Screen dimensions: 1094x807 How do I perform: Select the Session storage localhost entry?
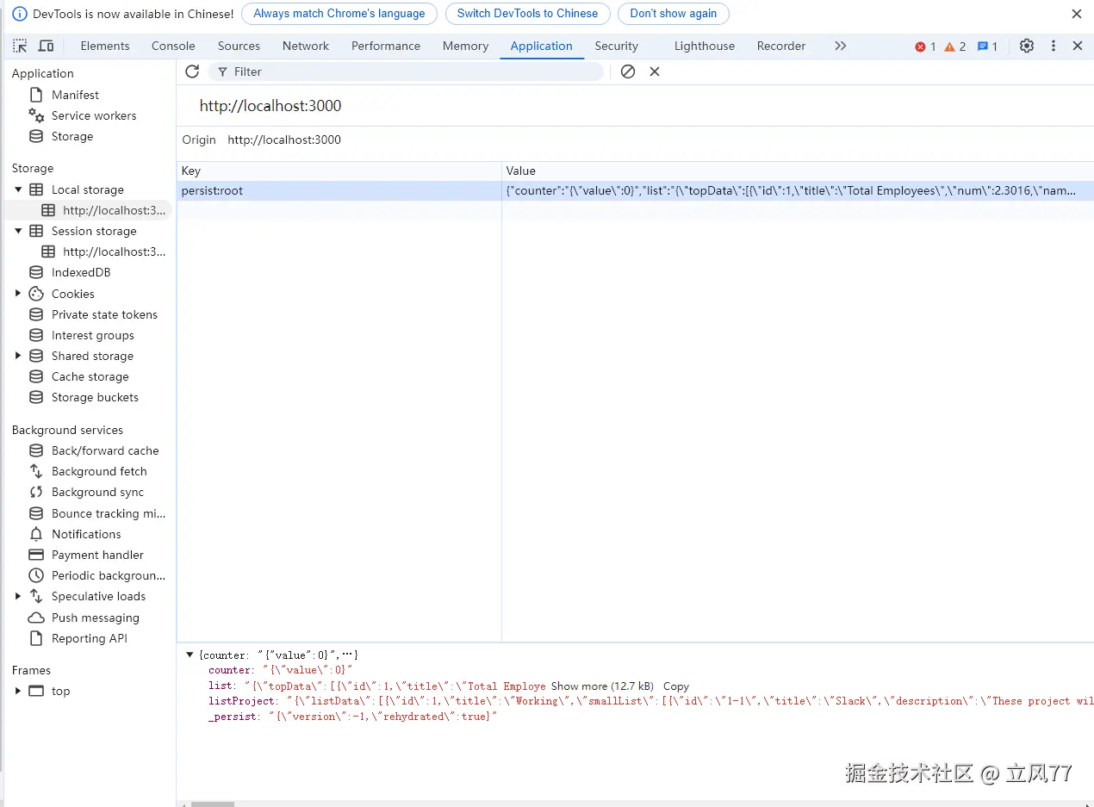[114, 251]
